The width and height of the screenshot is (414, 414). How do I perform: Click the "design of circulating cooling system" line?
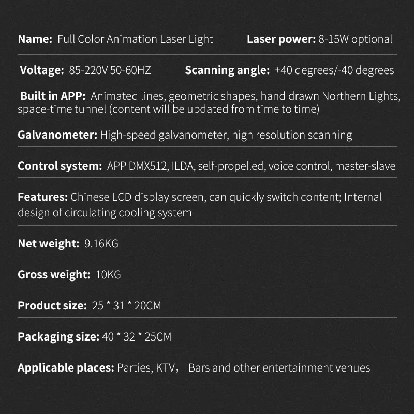105,212
